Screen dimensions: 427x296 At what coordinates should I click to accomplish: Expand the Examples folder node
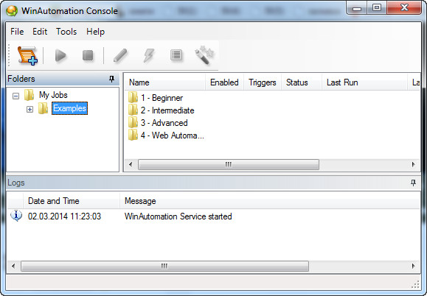[29, 109]
